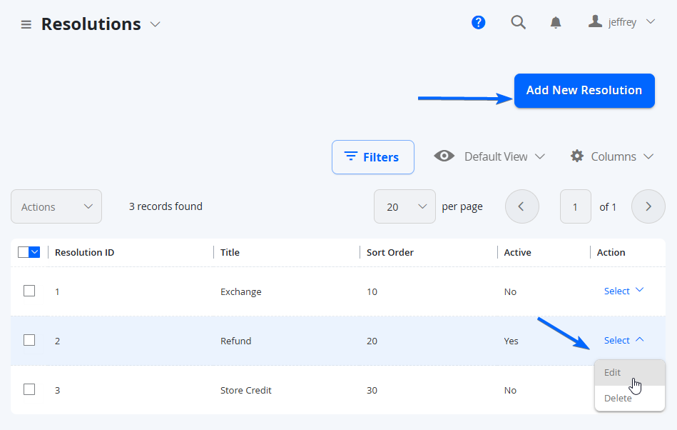Click the Yes active value for Refund
The height and width of the screenshot is (430, 677).
pos(511,341)
